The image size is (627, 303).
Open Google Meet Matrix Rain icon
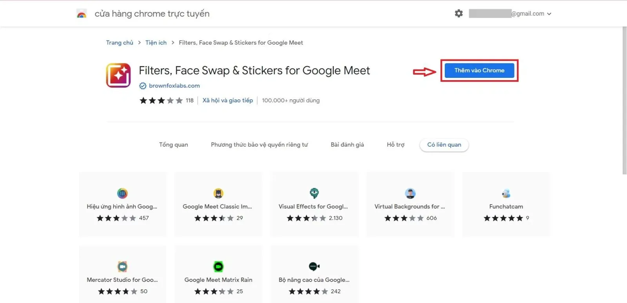click(218, 267)
